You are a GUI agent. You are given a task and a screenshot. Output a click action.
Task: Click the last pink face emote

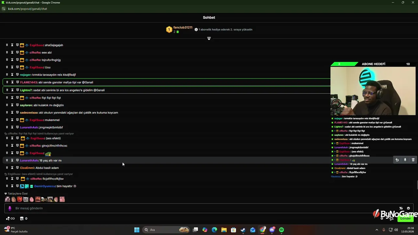click(62, 199)
